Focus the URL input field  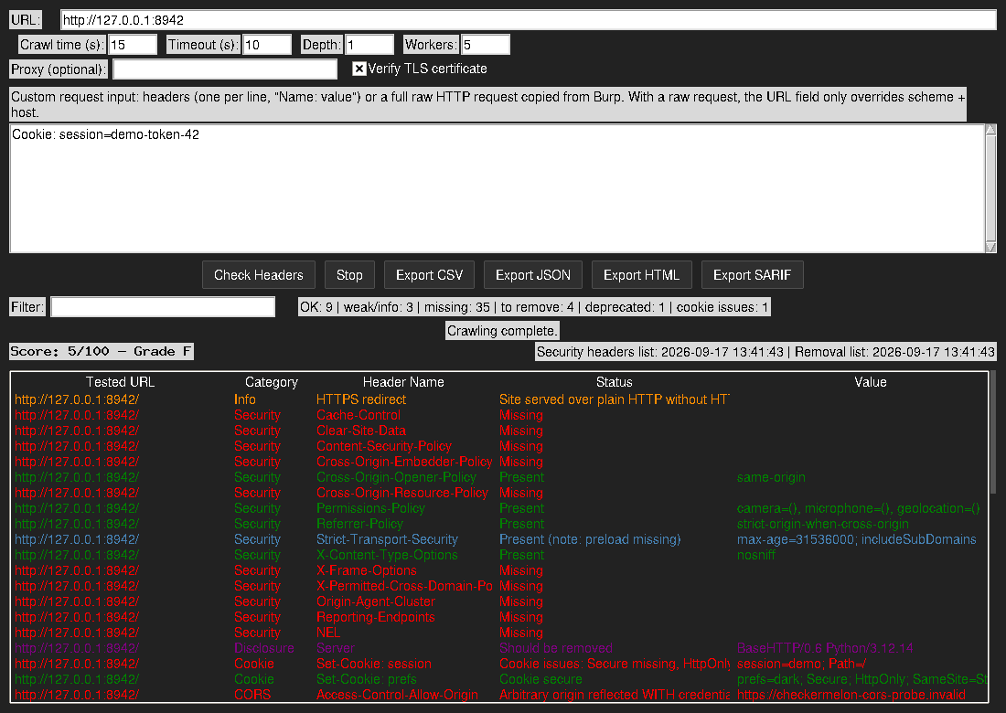pos(528,20)
